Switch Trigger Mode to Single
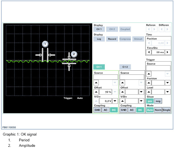This screenshot has height=149, width=175. 166,110
